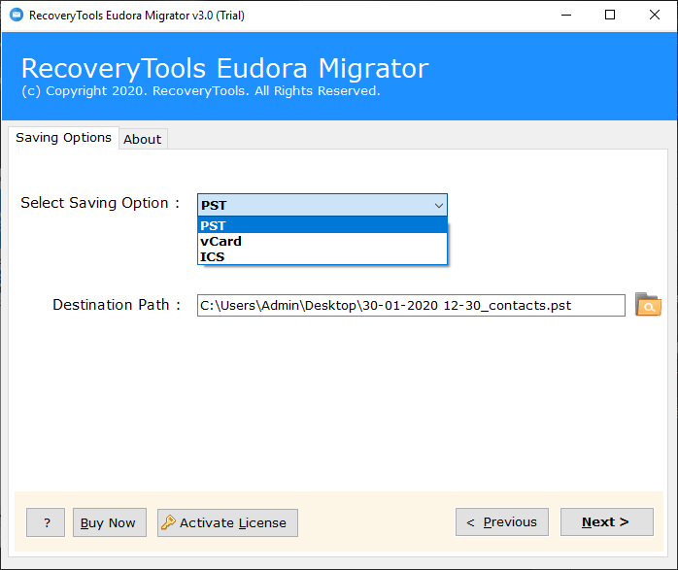The height and width of the screenshot is (570, 678).
Task: Open the folder browse icon beside Destination Path
Action: (x=648, y=305)
